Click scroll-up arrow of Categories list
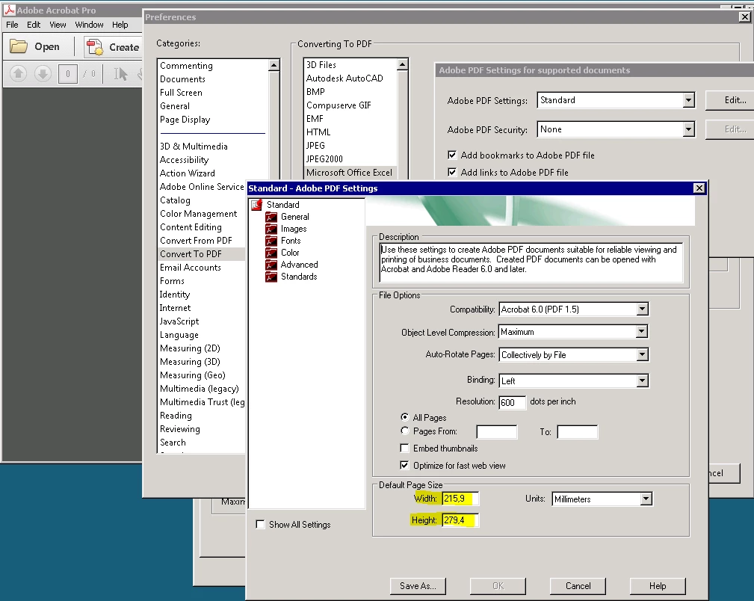Viewport: 754px width, 601px height. [274, 65]
